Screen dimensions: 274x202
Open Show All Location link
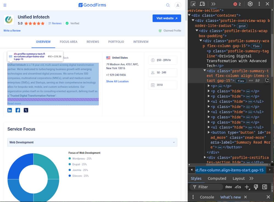coord(117,81)
